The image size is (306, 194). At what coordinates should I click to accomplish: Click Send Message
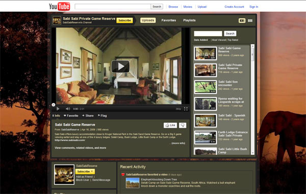pyautogui.click(x=101, y=180)
